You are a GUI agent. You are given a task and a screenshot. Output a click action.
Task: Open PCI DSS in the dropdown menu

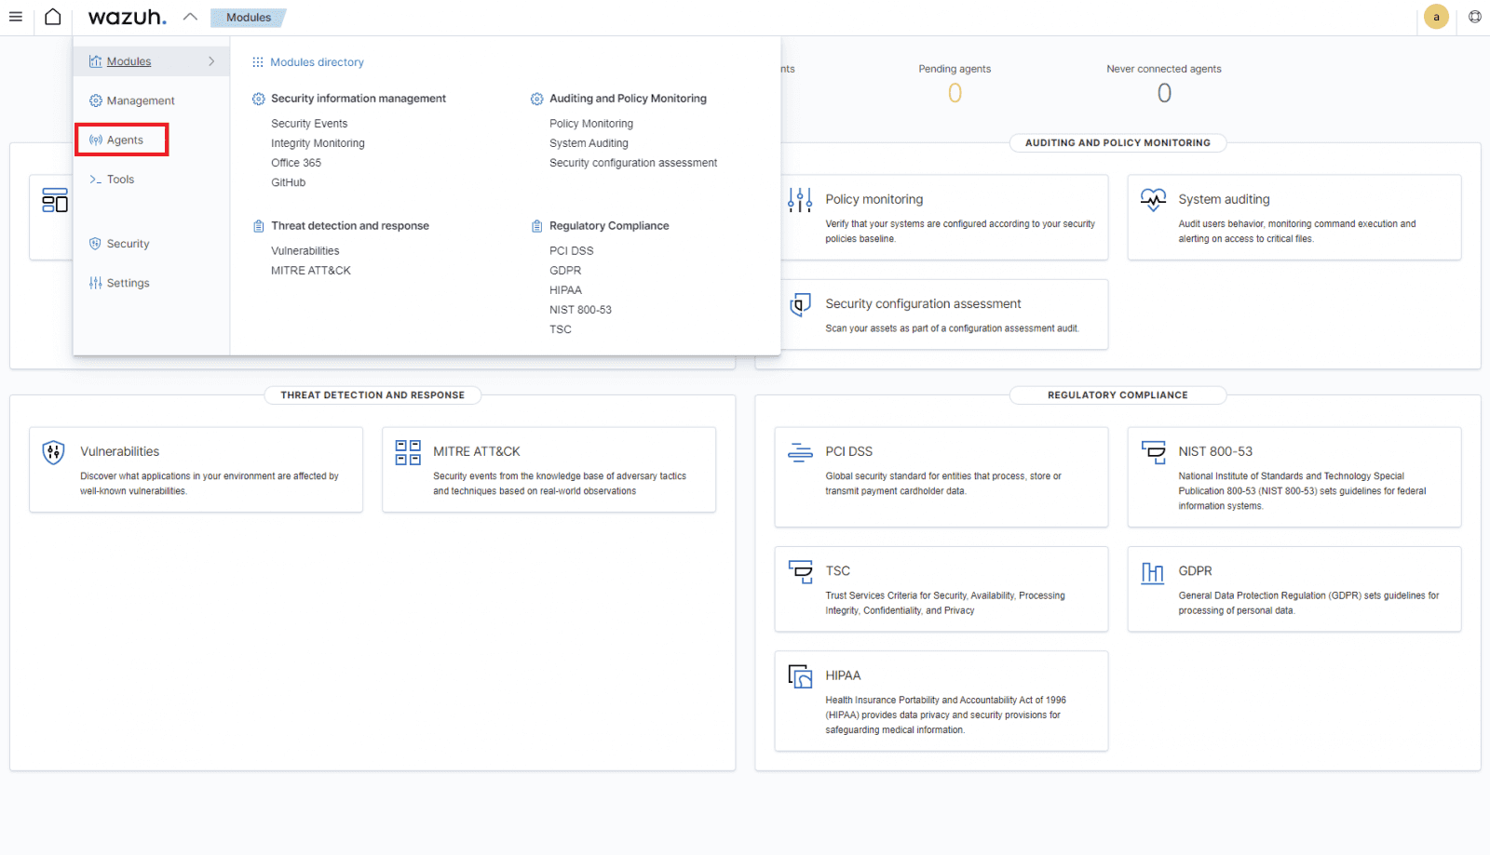571,251
